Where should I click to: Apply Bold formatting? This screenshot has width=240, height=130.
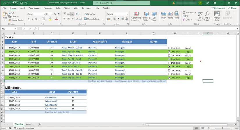click(29, 19)
